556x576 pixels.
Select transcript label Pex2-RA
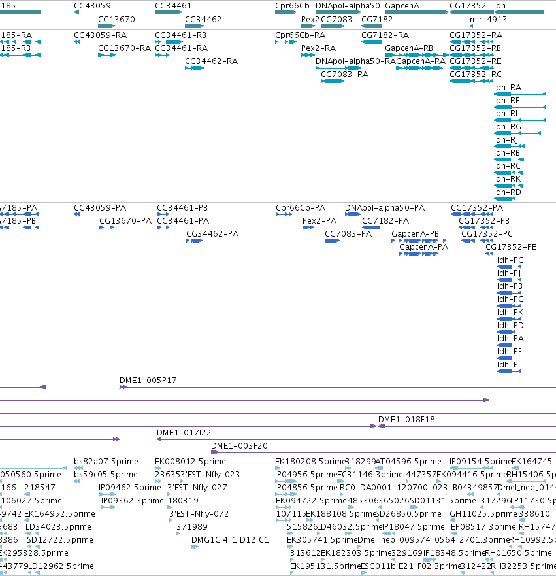tap(319, 48)
